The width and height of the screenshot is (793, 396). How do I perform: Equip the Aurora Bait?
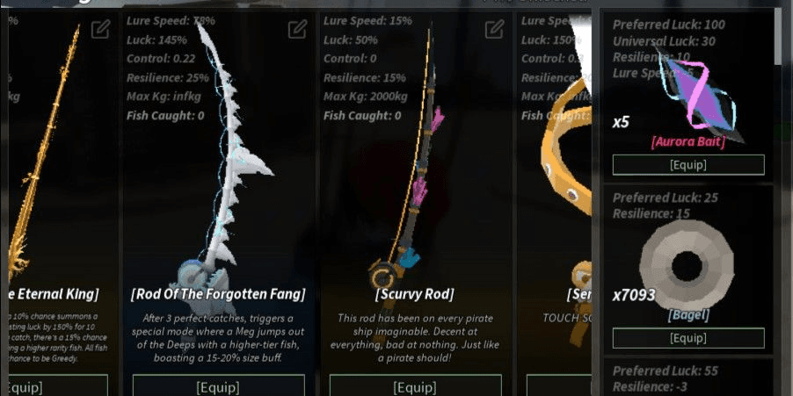pyautogui.click(x=688, y=165)
